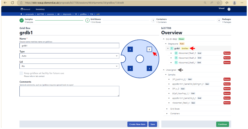This screenshot has height=129, width=248.
Task: Remove the 3P1_x_2 sample
Action: 227,89
